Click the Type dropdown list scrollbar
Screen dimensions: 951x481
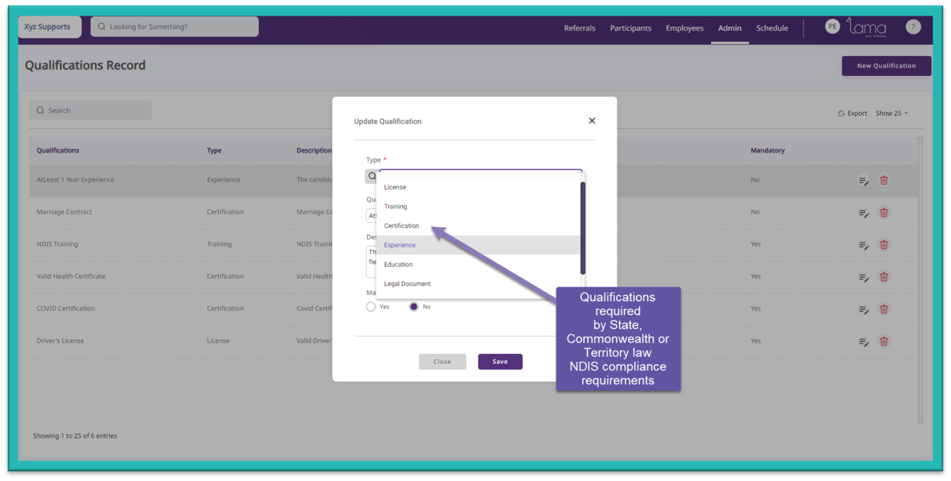583,228
